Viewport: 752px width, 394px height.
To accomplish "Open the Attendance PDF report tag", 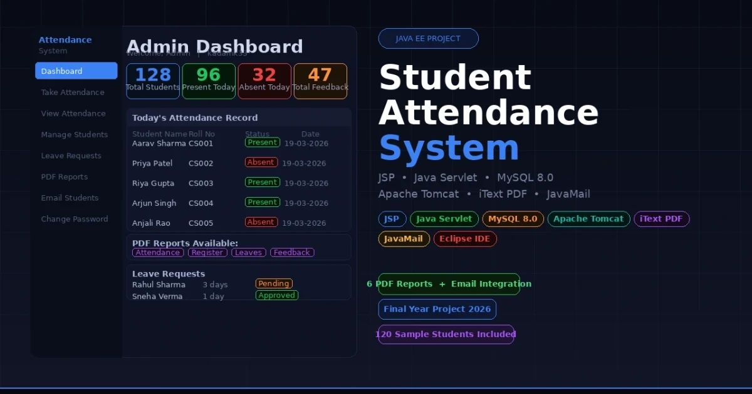I will pos(157,252).
